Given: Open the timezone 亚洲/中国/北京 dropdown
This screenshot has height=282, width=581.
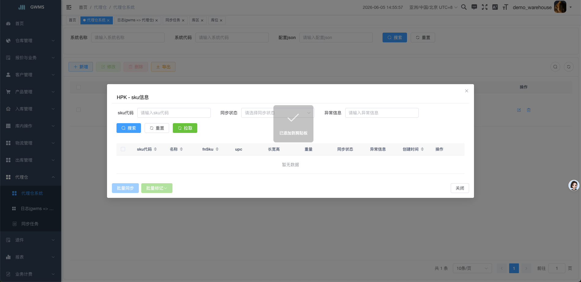Looking at the screenshot, I should 433,7.
